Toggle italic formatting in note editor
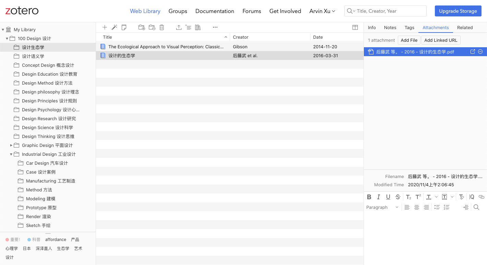This screenshot has height=265, width=487. coord(379,197)
